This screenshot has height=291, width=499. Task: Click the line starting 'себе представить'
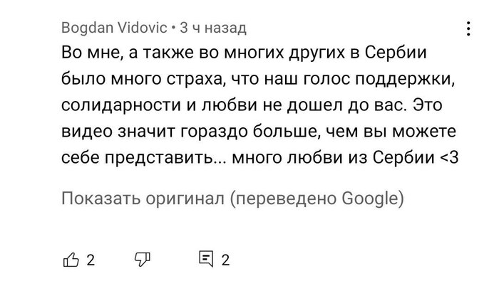[x=260, y=156]
